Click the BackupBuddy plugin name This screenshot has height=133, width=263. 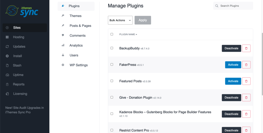(129, 48)
